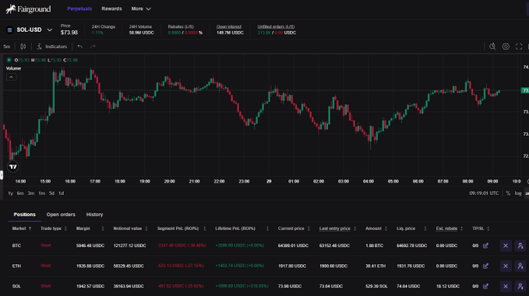
Task: Edit TP/SL for the ETH position
Action: tap(485, 266)
